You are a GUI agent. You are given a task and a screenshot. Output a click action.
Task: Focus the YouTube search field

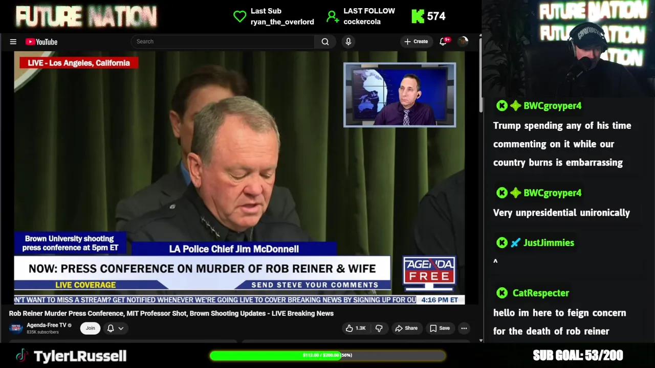click(223, 41)
